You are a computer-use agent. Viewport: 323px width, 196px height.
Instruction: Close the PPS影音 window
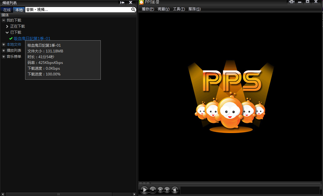point(316,2)
